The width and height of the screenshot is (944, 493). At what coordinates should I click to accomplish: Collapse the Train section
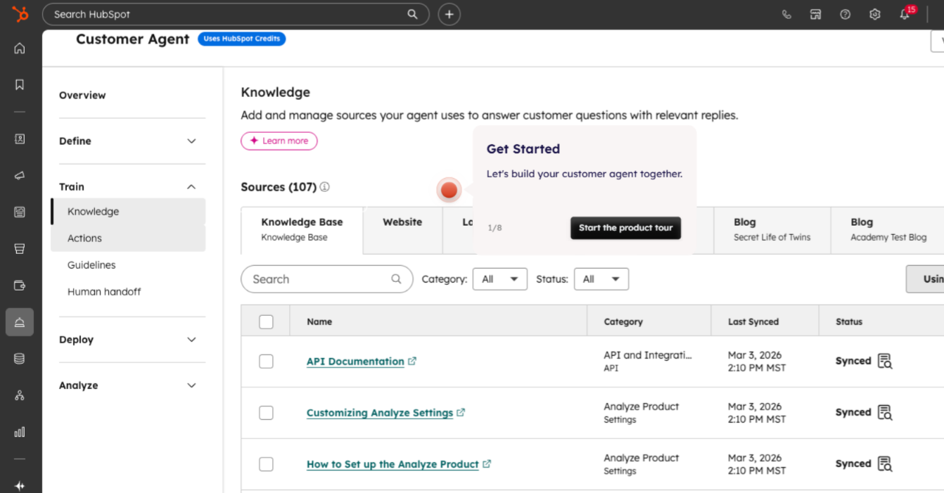(x=132, y=186)
